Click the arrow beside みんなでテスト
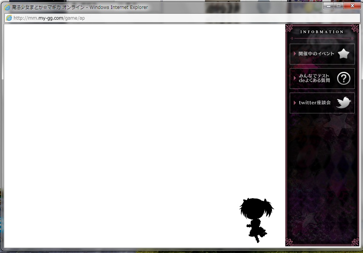Viewport: 363px width, 253px height. (x=295, y=78)
